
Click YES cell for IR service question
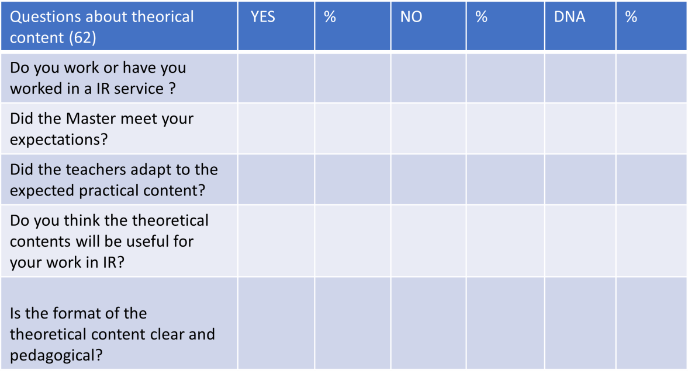click(276, 78)
